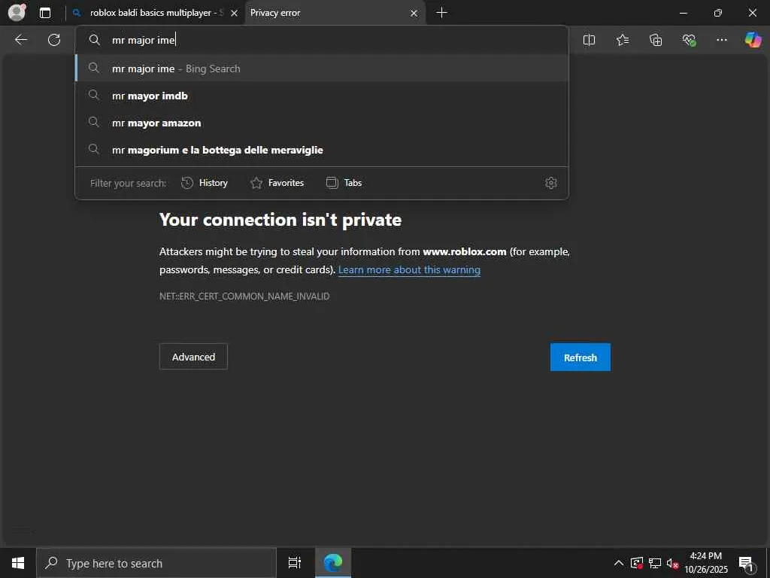Click the address bar input showing 'mr major ime'
770x578 pixels.
click(x=322, y=40)
